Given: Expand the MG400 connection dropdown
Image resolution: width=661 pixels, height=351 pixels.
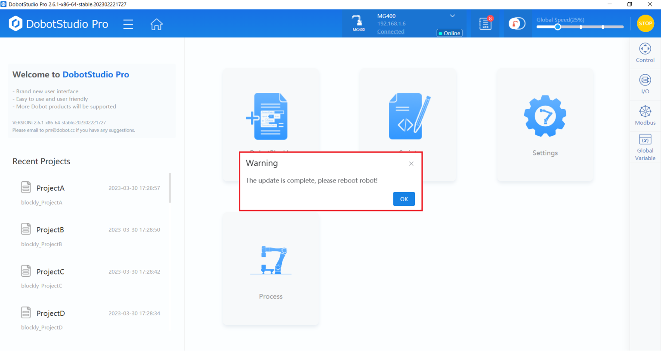Looking at the screenshot, I should tap(452, 15).
